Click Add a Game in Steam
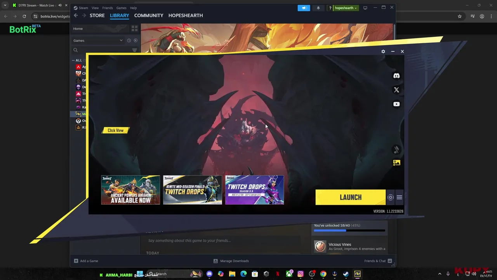Image resolution: width=497 pixels, height=280 pixels. coord(86,261)
